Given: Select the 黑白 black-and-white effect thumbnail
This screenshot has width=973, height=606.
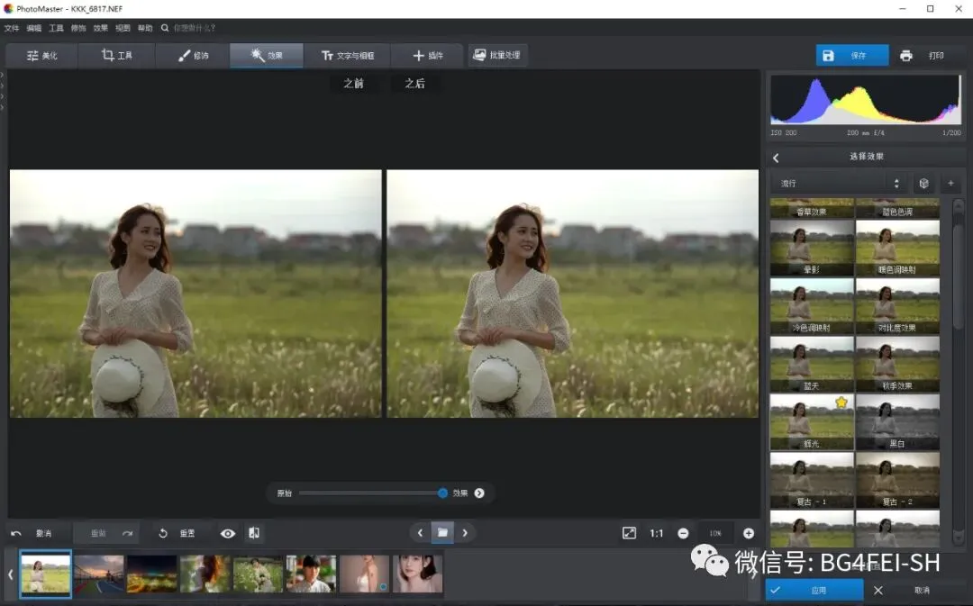Looking at the screenshot, I should point(897,421).
